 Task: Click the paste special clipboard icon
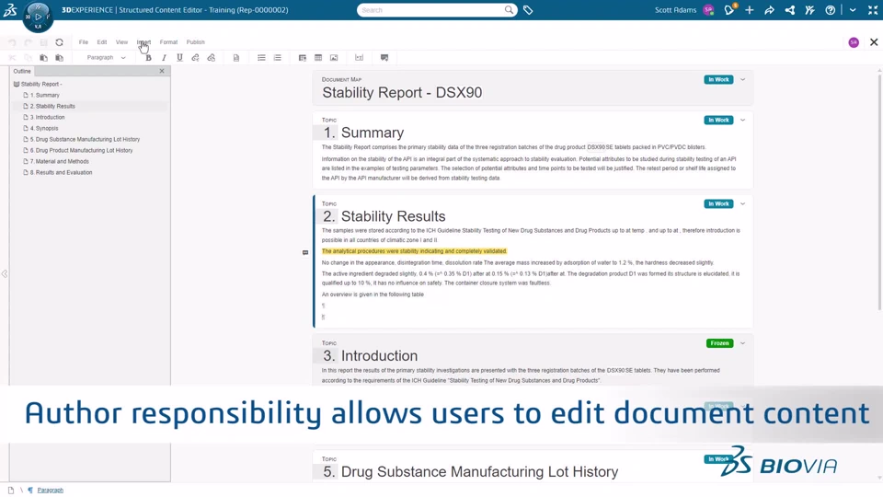pyautogui.click(x=59, y=57)
